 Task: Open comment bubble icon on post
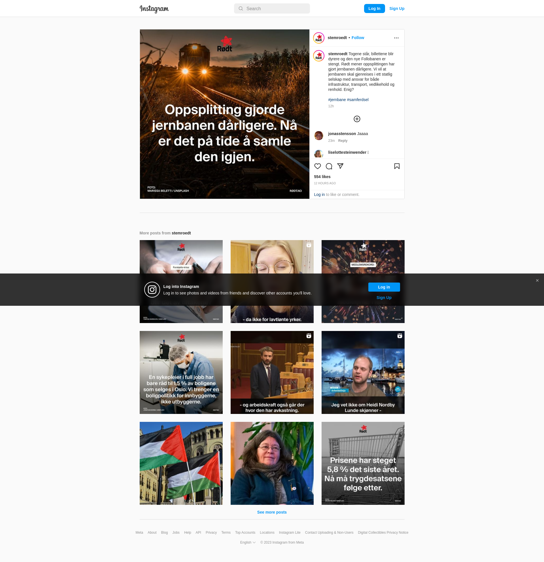tap(329, 166)
